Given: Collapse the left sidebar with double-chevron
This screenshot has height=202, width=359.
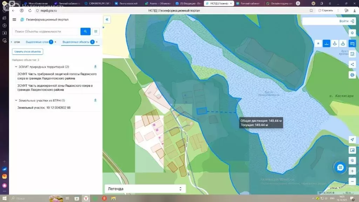Looking at the screenshot, I should tap(107, 20).
